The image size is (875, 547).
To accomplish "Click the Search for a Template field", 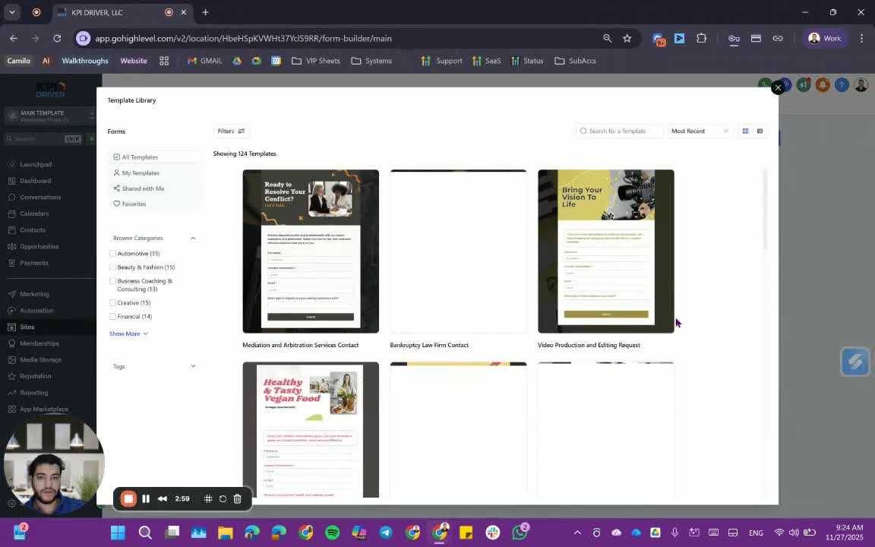I will coord(620,131).
